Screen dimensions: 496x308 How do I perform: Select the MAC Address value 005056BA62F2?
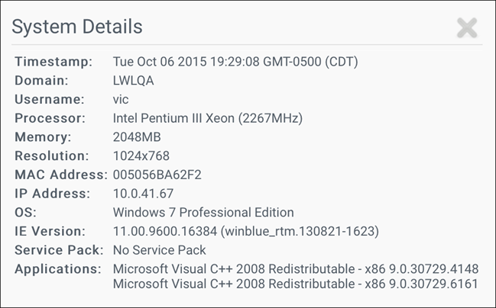157,175
